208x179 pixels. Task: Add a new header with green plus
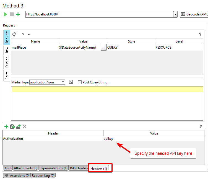pyautogui.click(x=6, y=127)
